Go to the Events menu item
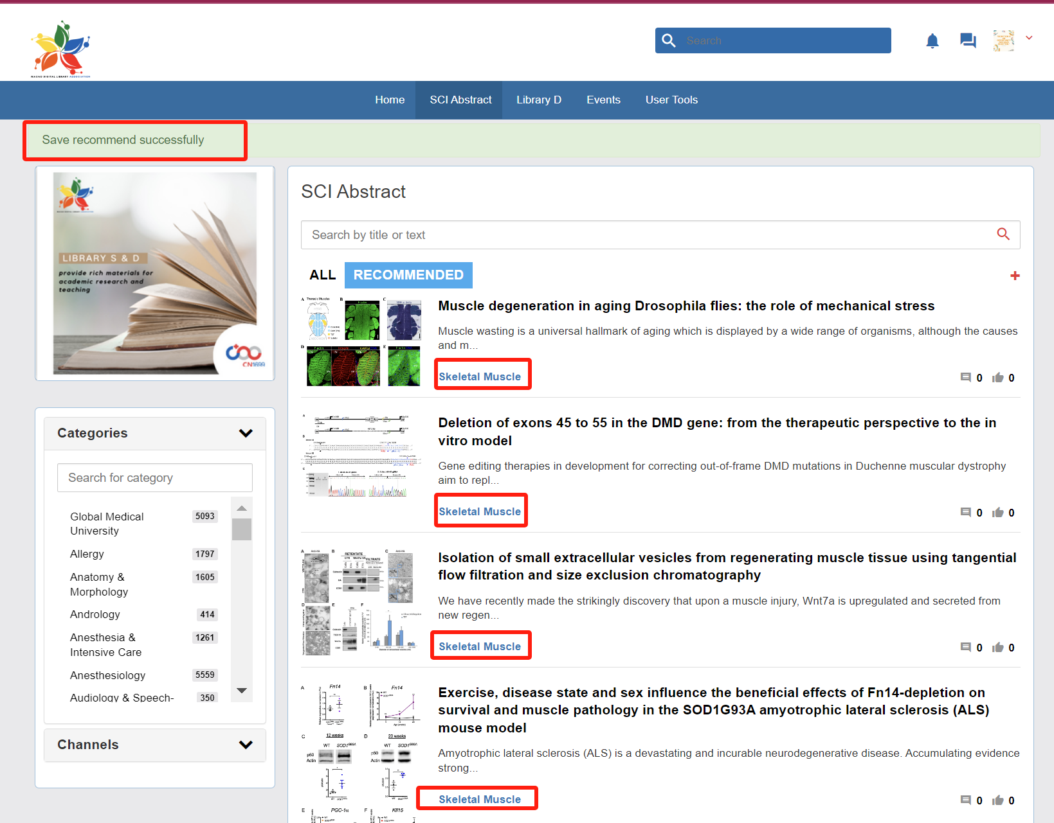 (x=603, y=100)
